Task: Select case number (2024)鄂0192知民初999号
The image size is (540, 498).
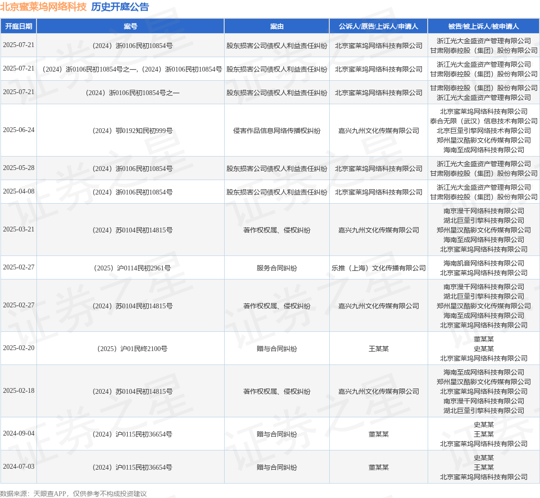Action: (132, 131)
